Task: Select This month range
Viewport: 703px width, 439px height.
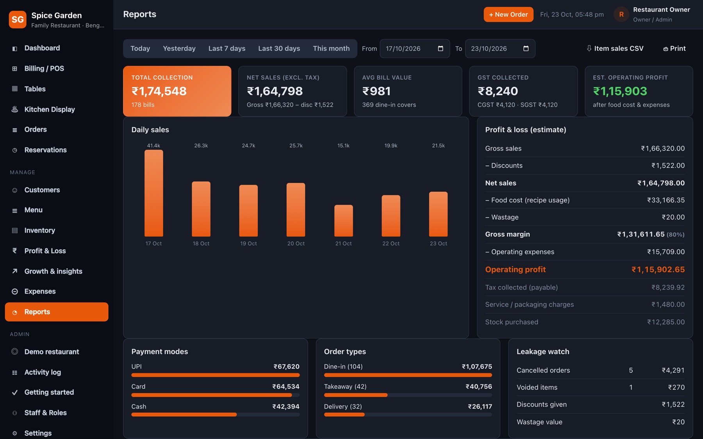Action: coord(331,48)
